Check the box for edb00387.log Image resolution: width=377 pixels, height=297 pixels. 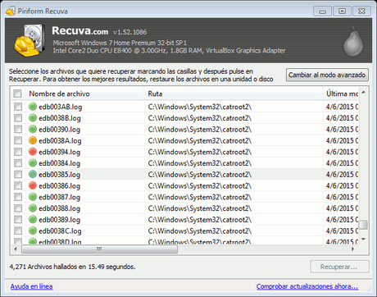(x=18, y=197)
